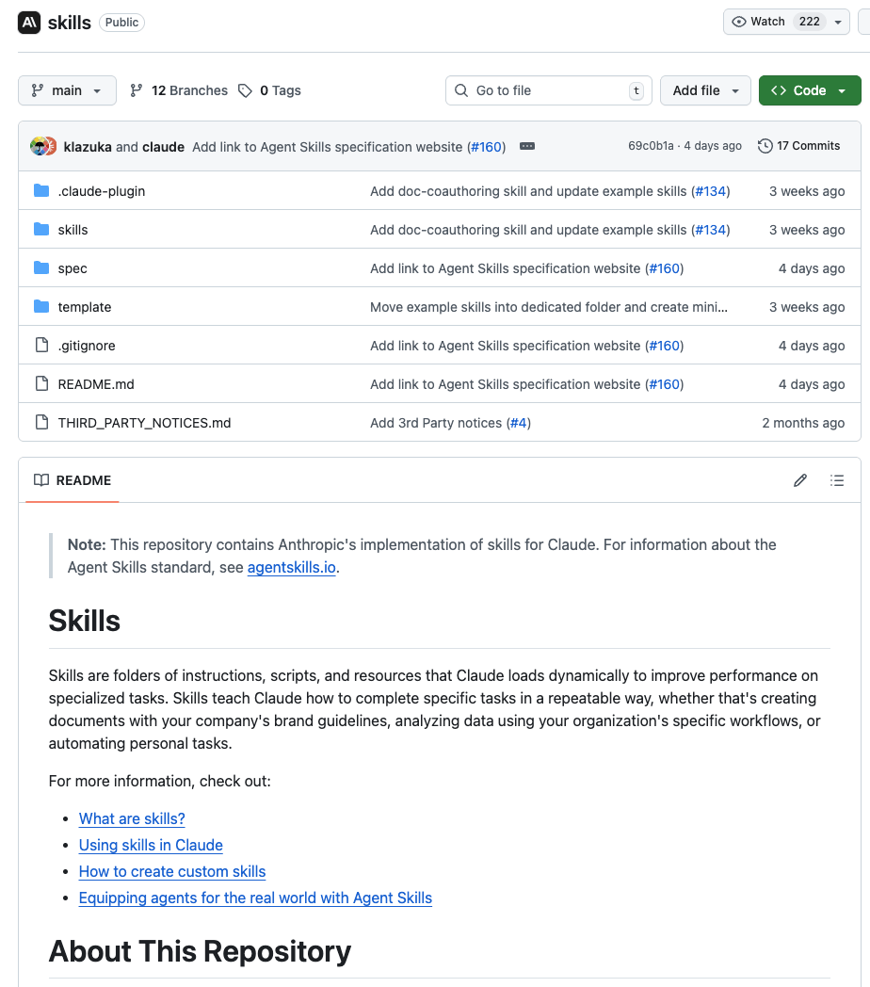The width and height of the screenshot is (870, 987).
Task: Click the README book icon
Action: point(41,480)
